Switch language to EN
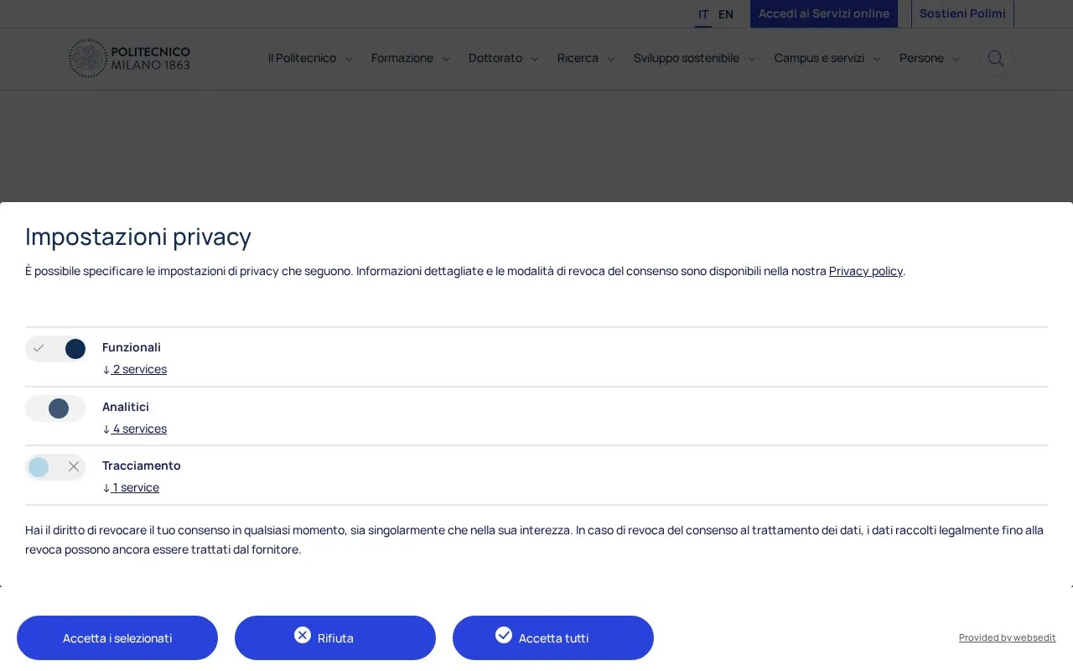The image size is (1073, 671). pyautogui.click(x=726, y=14)
